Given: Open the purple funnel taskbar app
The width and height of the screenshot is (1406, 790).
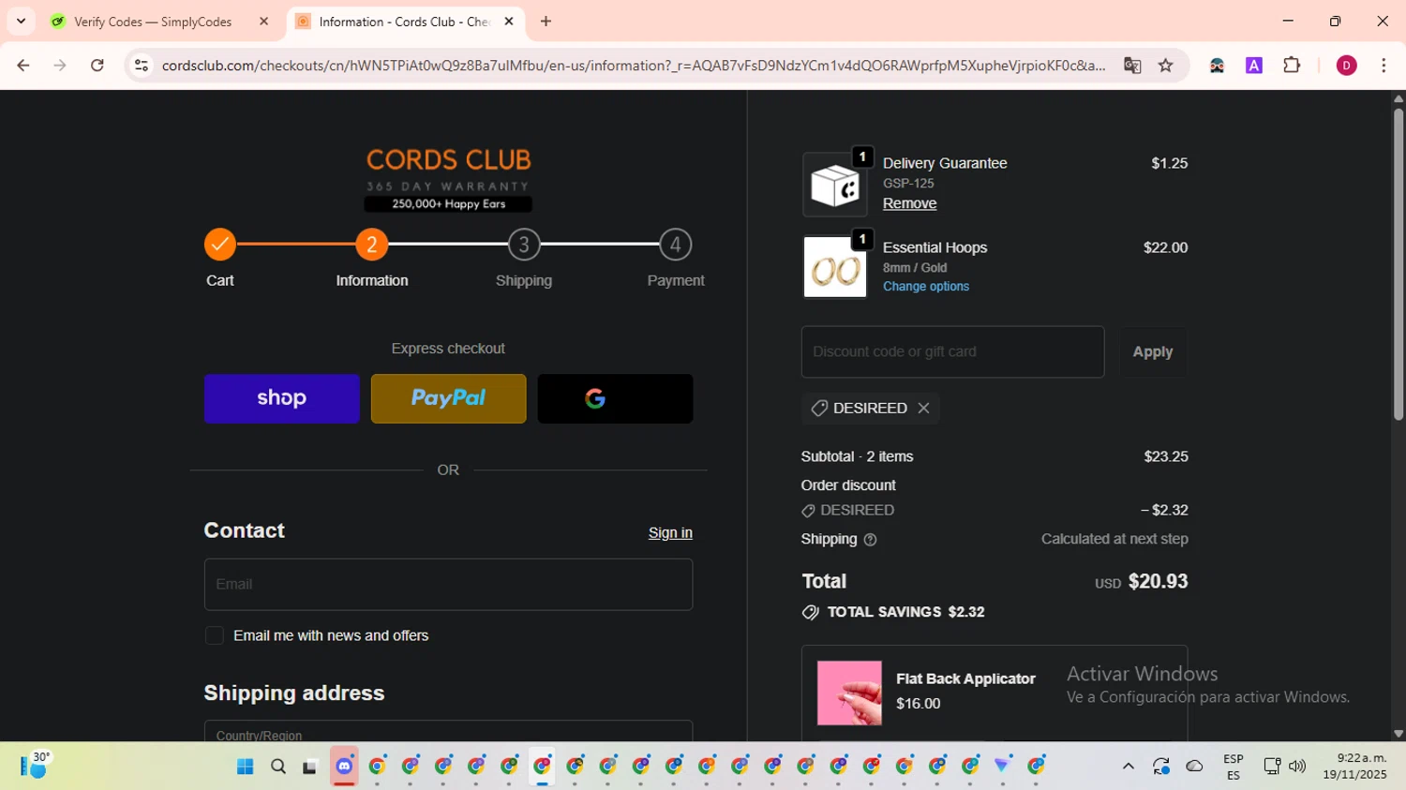Looking at the screenshot, I should (1003, 766).
